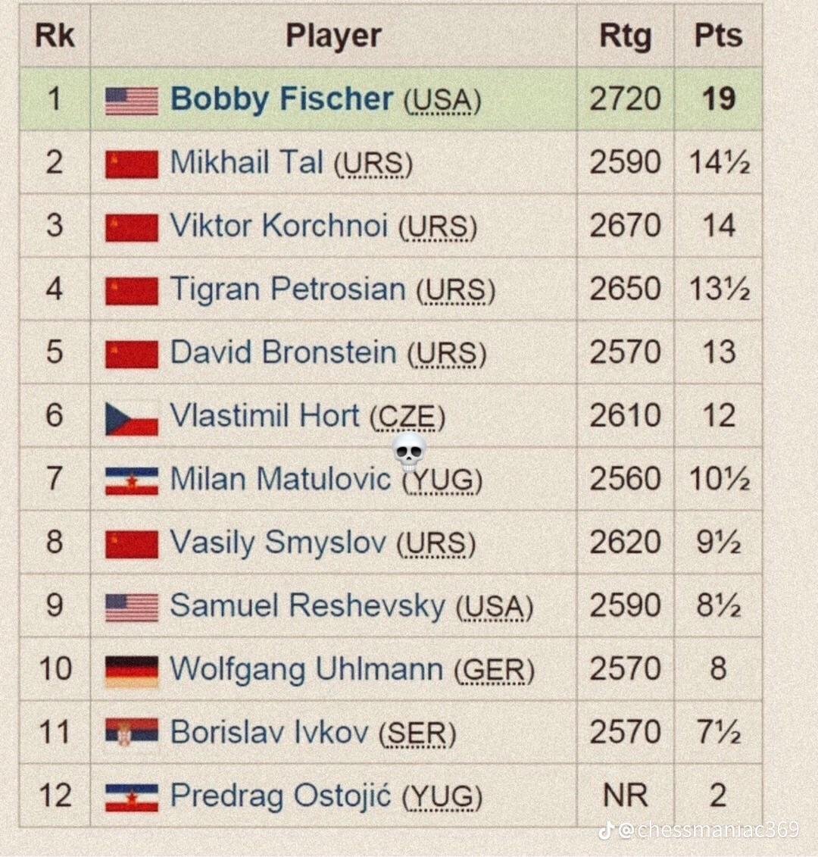
Task: Click the Serbian flag beside Borislav Ivkov
Action: (x=132, y=733)
